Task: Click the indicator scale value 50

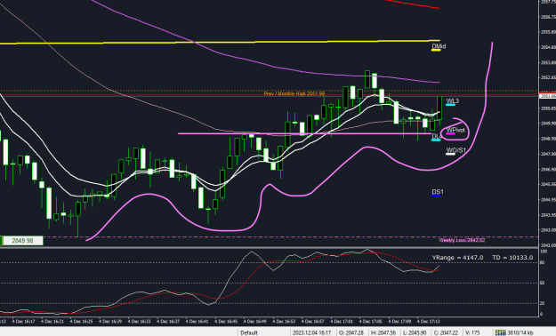Action: (542, 284)
